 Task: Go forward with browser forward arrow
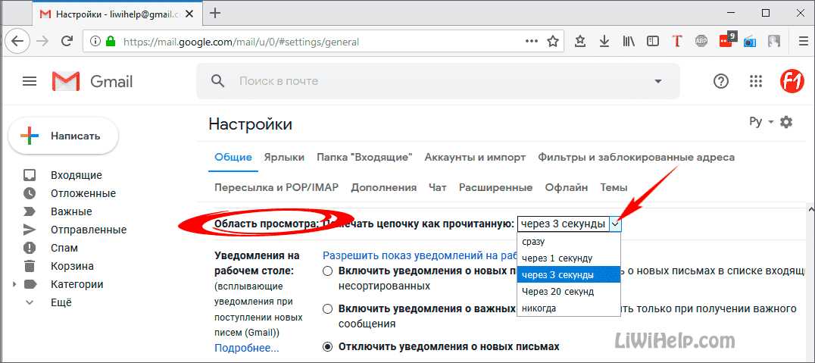pos(42,42)
